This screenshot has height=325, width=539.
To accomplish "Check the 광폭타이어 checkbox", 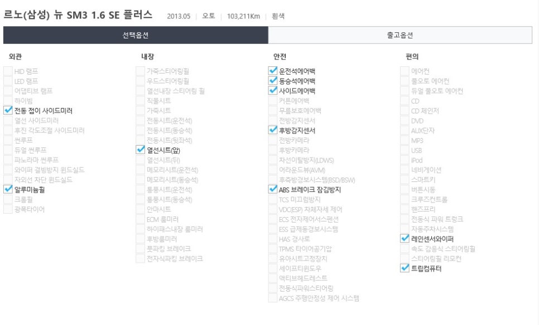I will point(8,209).
